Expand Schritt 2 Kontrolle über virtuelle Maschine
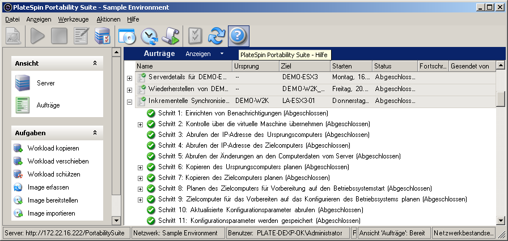This screenshot has height=241, width=508. 140,124
